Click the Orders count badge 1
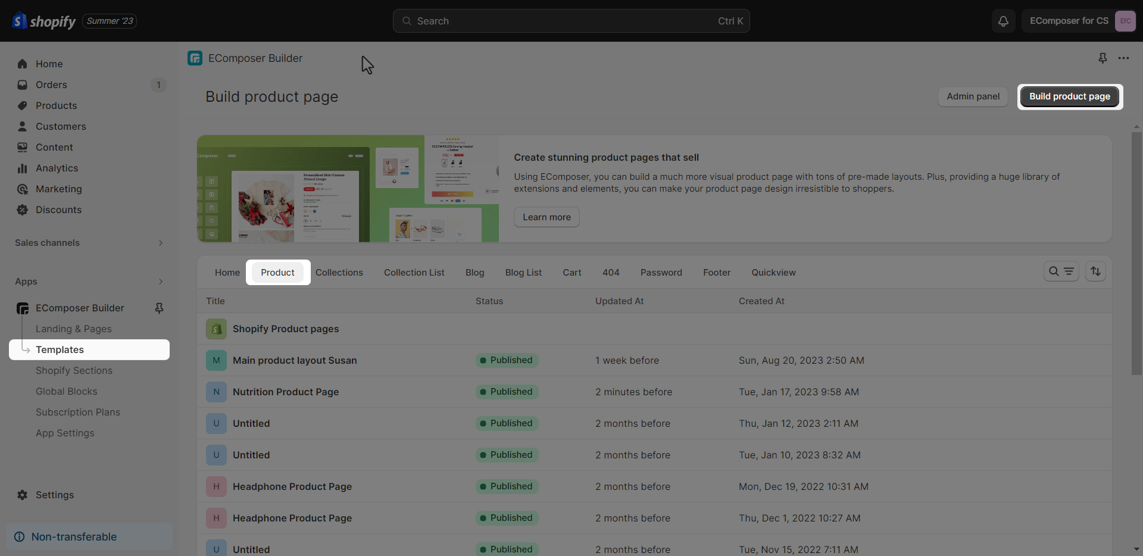Image resolution: width=1143 pixels, height=556 pixels. [x=158, y=85]
